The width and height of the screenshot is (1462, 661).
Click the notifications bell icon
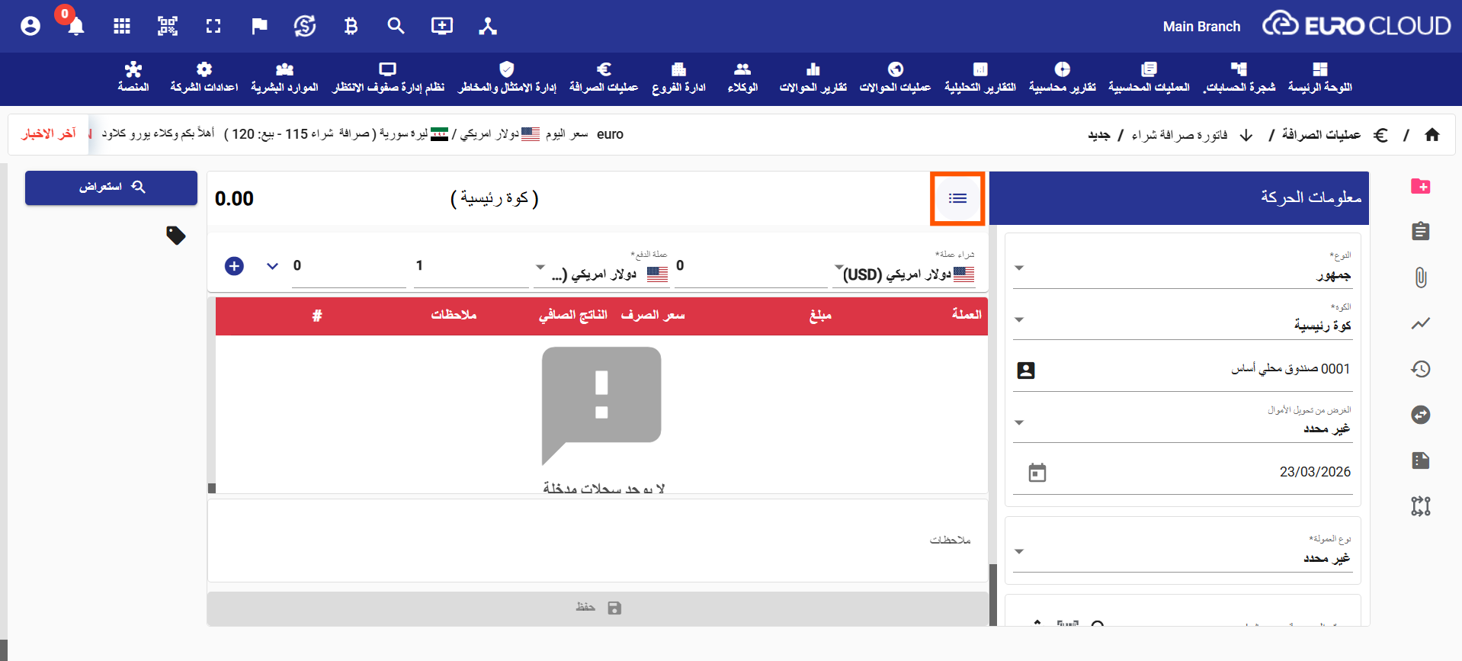pyautogui.click(x=75, y=27)
